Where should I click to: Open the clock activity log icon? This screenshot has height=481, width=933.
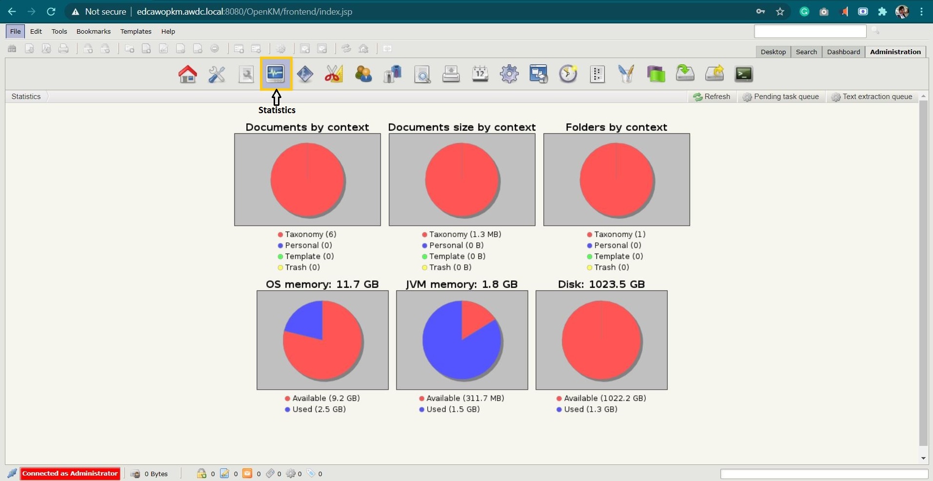[568, 74]
